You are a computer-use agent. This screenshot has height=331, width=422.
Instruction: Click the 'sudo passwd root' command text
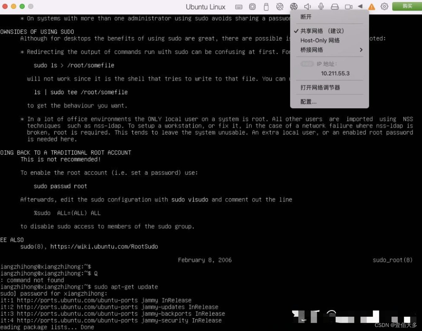click(60, 186)
